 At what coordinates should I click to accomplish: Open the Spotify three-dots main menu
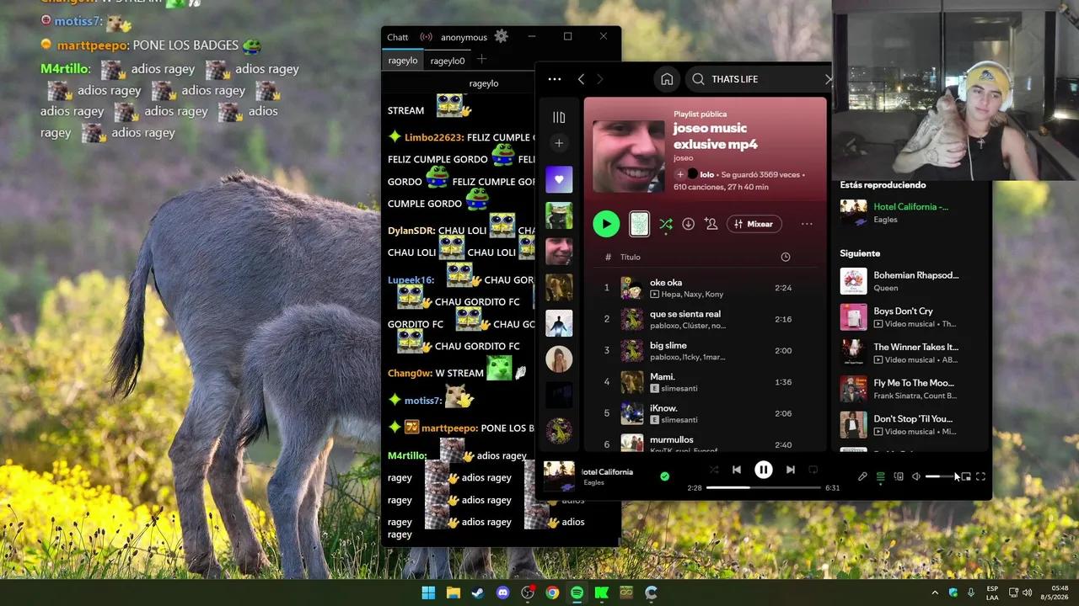point(554,79)
